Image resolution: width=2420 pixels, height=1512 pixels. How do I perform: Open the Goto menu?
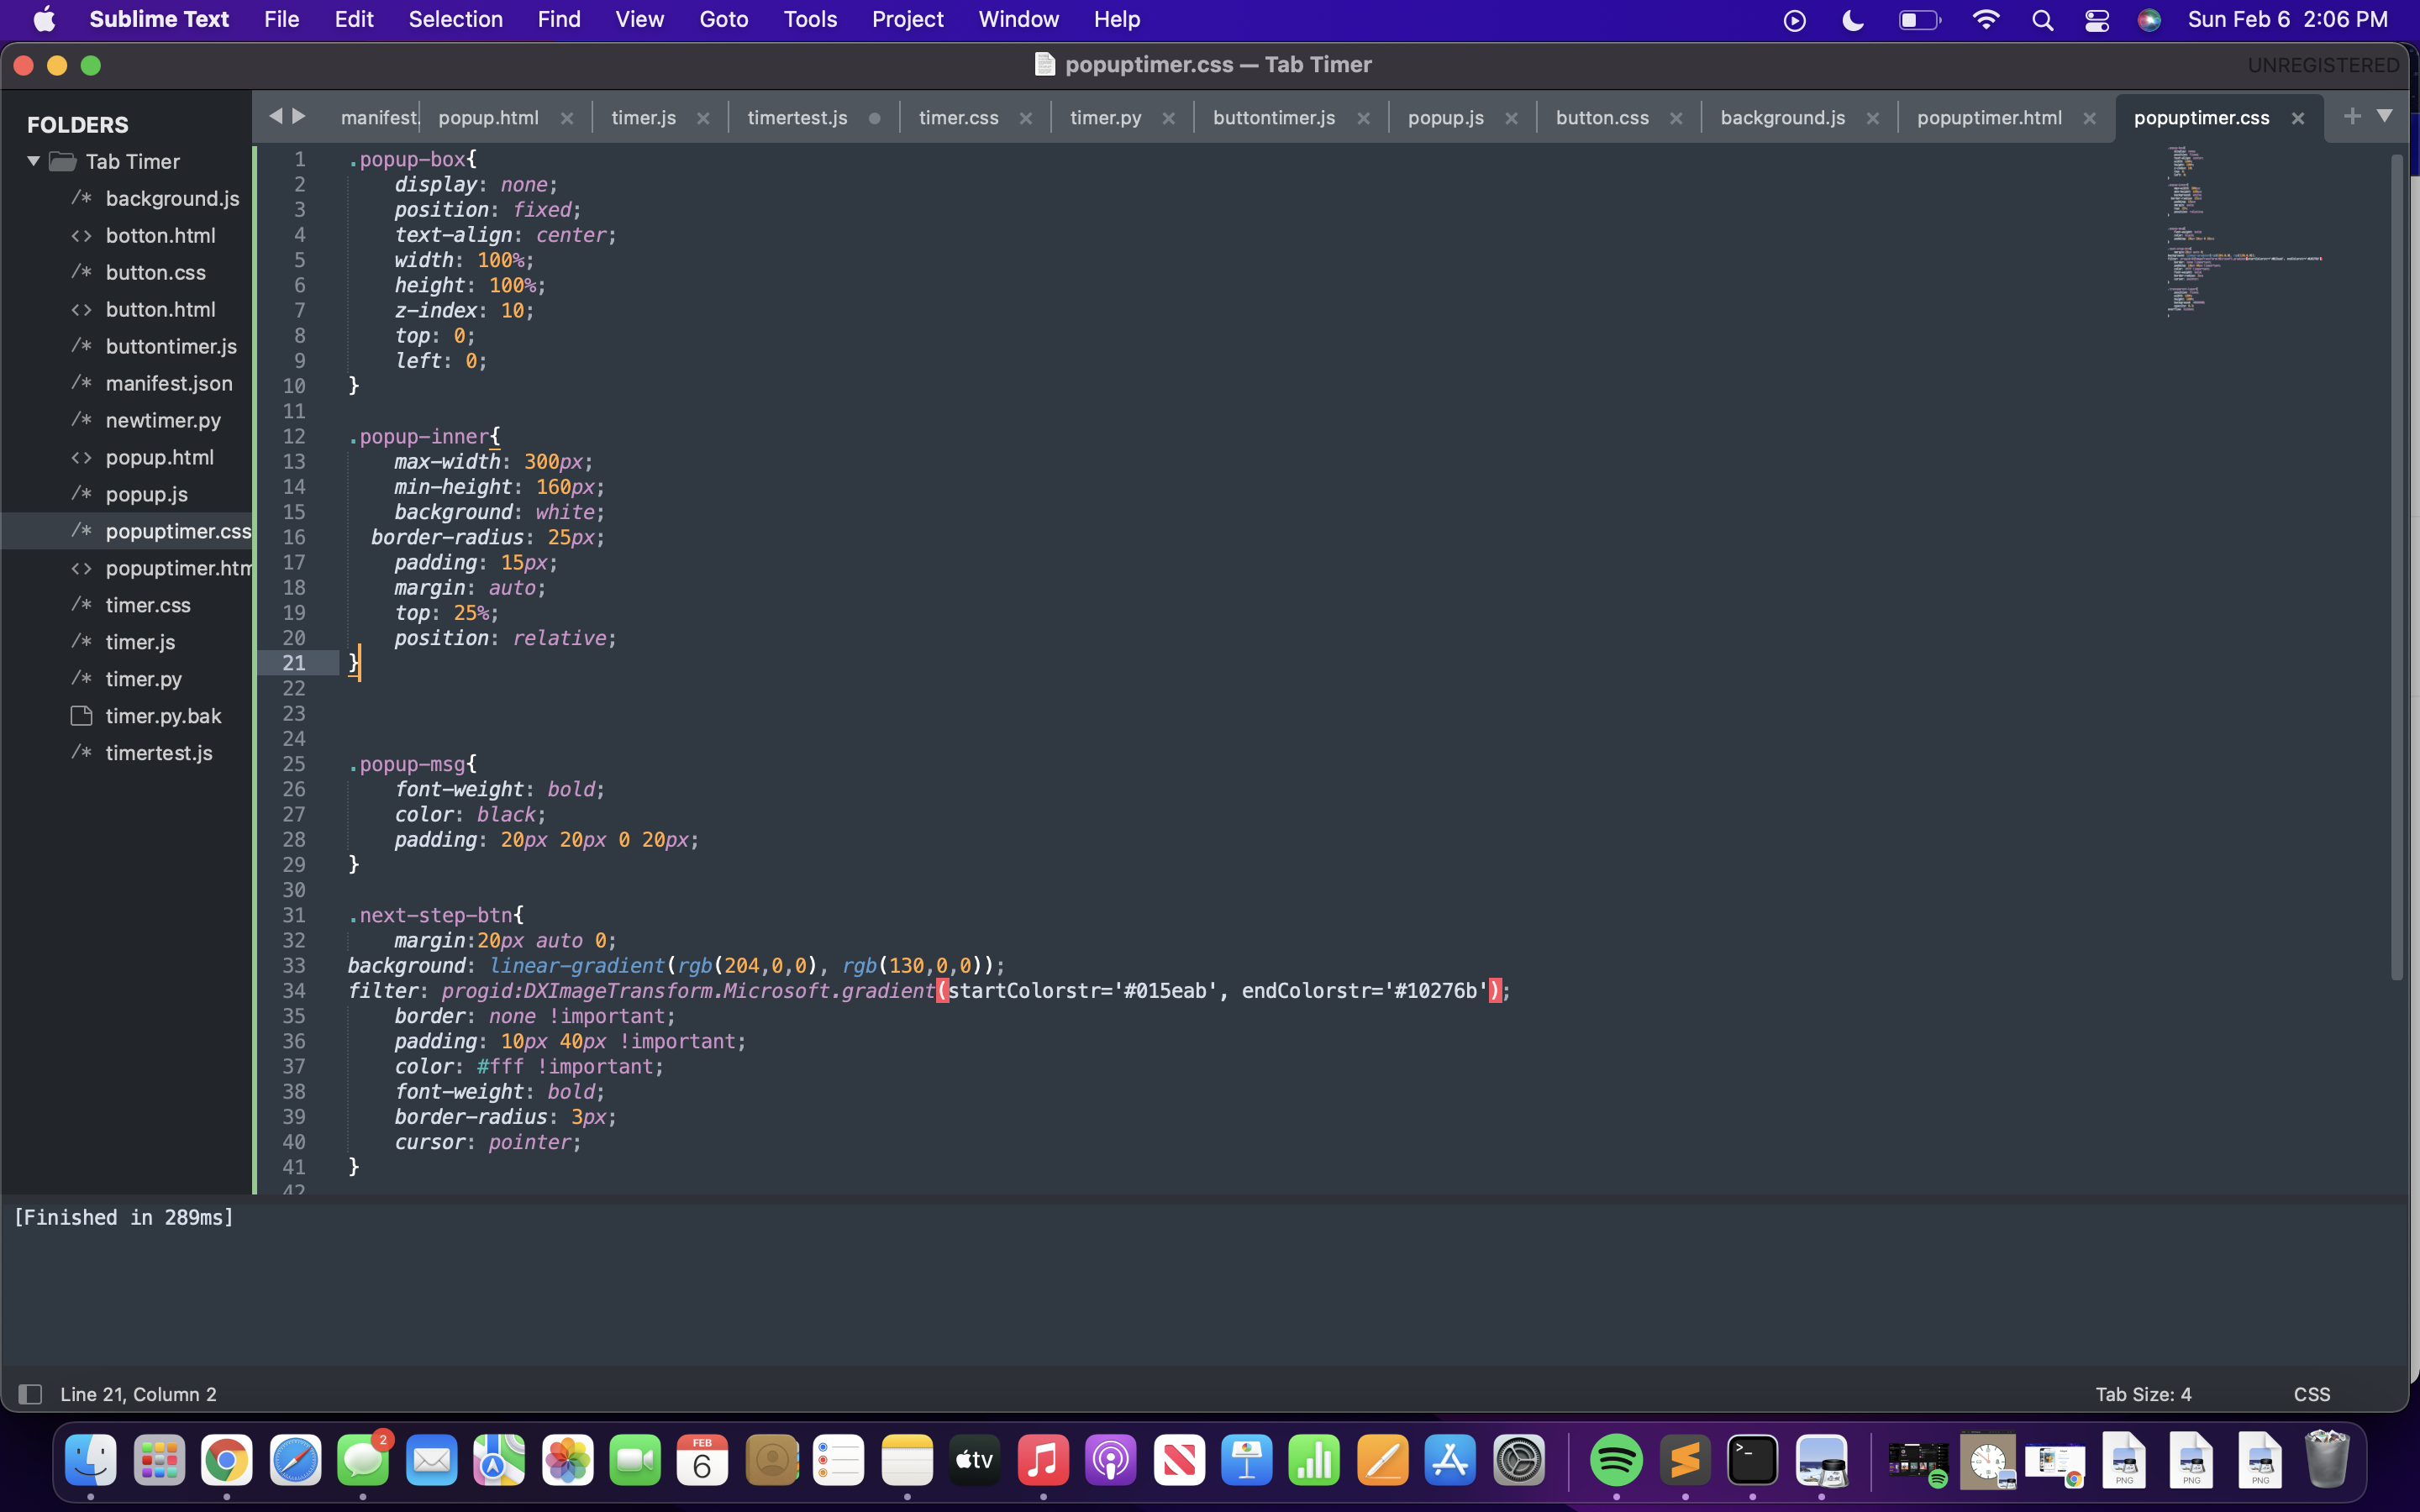pos(724,19)
